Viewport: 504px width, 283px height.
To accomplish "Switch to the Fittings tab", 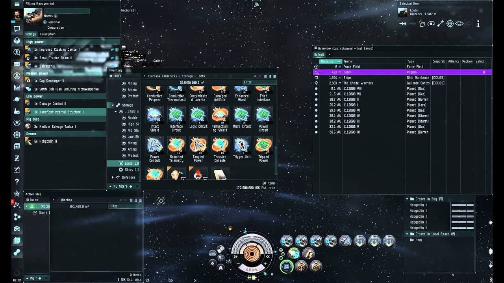I will click(x=31, y=34).
